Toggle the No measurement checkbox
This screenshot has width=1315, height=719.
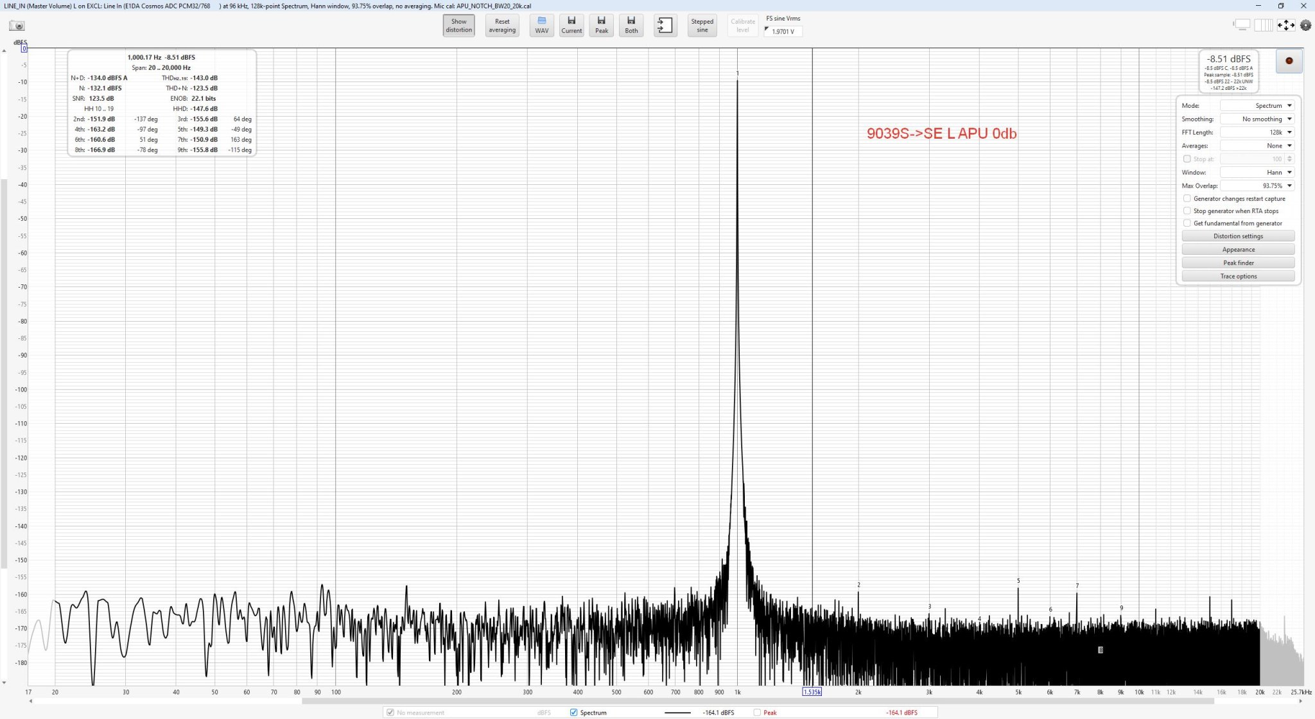(x=390, y=713)
